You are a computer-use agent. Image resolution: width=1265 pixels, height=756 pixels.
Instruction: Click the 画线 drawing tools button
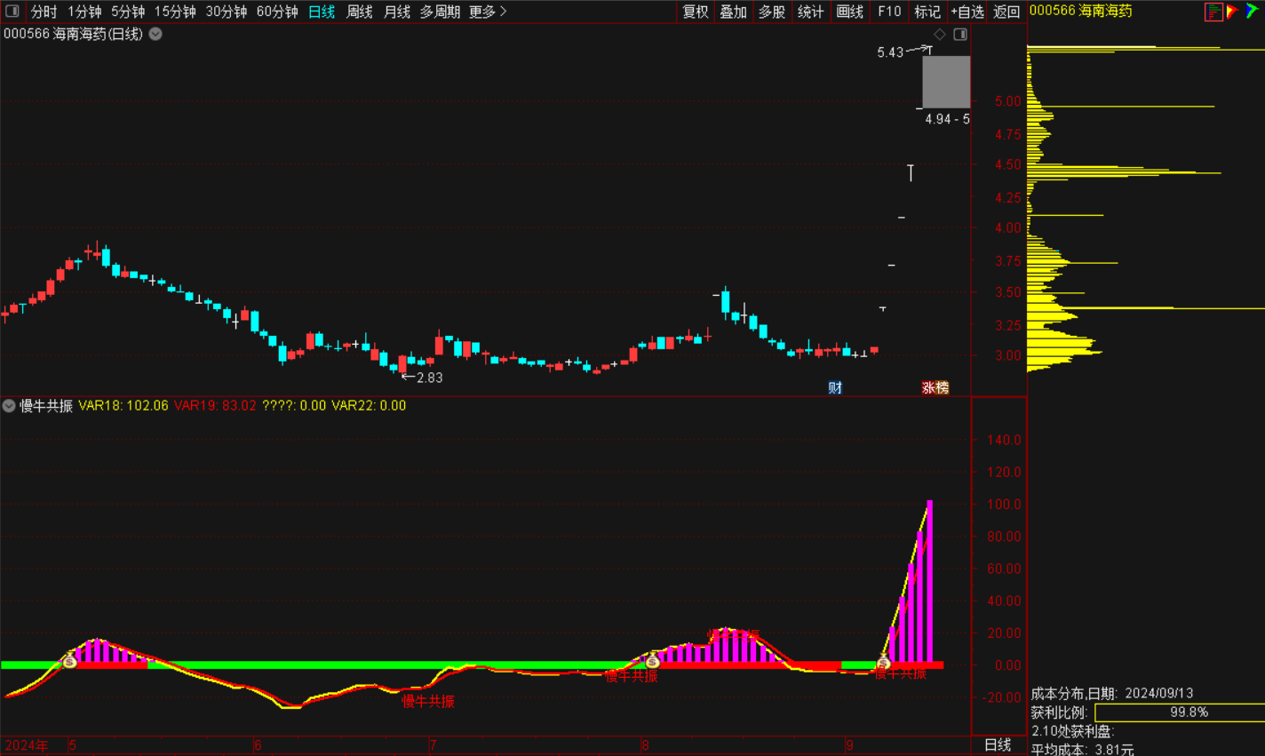(850, 12)
